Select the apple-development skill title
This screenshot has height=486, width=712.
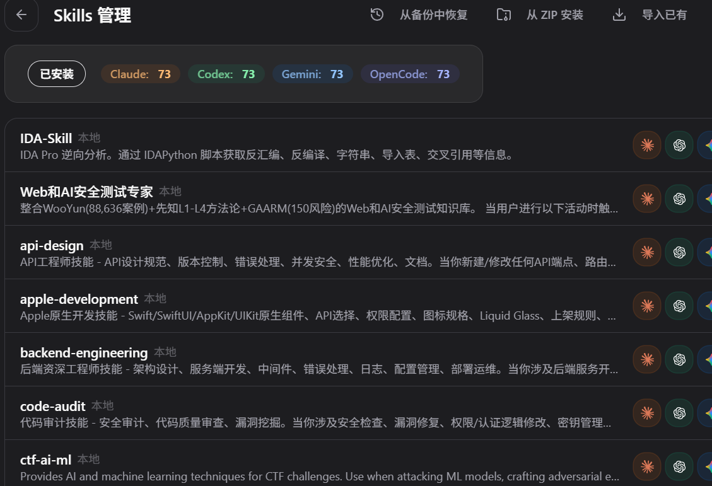[79, 299]
